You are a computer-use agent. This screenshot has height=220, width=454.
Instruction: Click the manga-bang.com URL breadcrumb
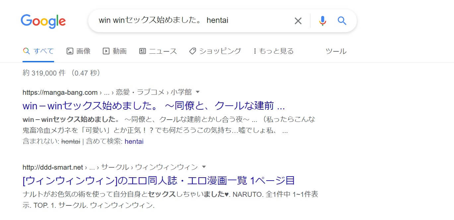tap(107, 92)
